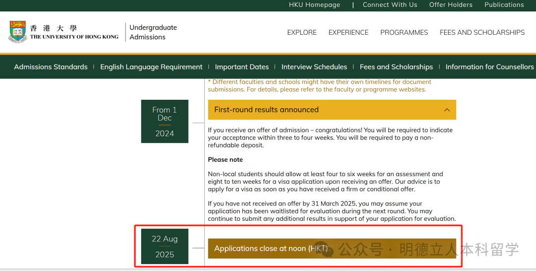Click Undergraduate Admissions site title

[153, 32]
